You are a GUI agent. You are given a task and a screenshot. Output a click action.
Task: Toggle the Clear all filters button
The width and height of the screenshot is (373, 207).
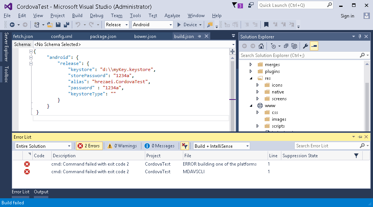click(184, 146)
